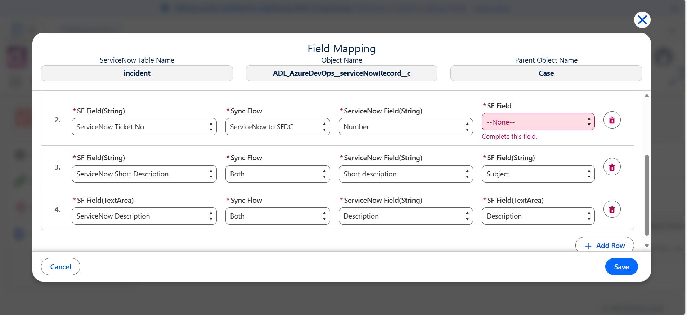Select a value in the --None-- SF Field dropdown

click(538, 122)
